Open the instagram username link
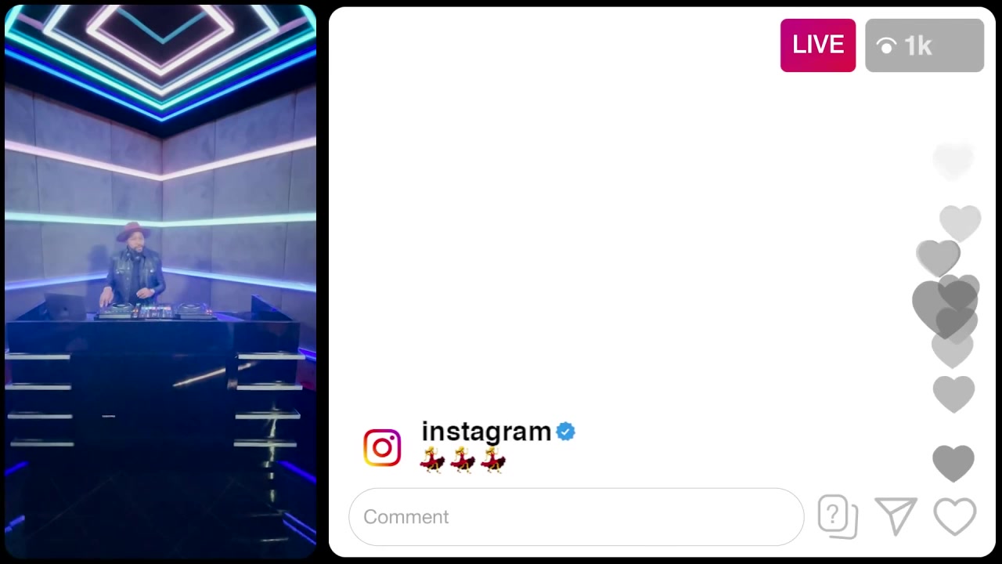 tap(486, 431)
